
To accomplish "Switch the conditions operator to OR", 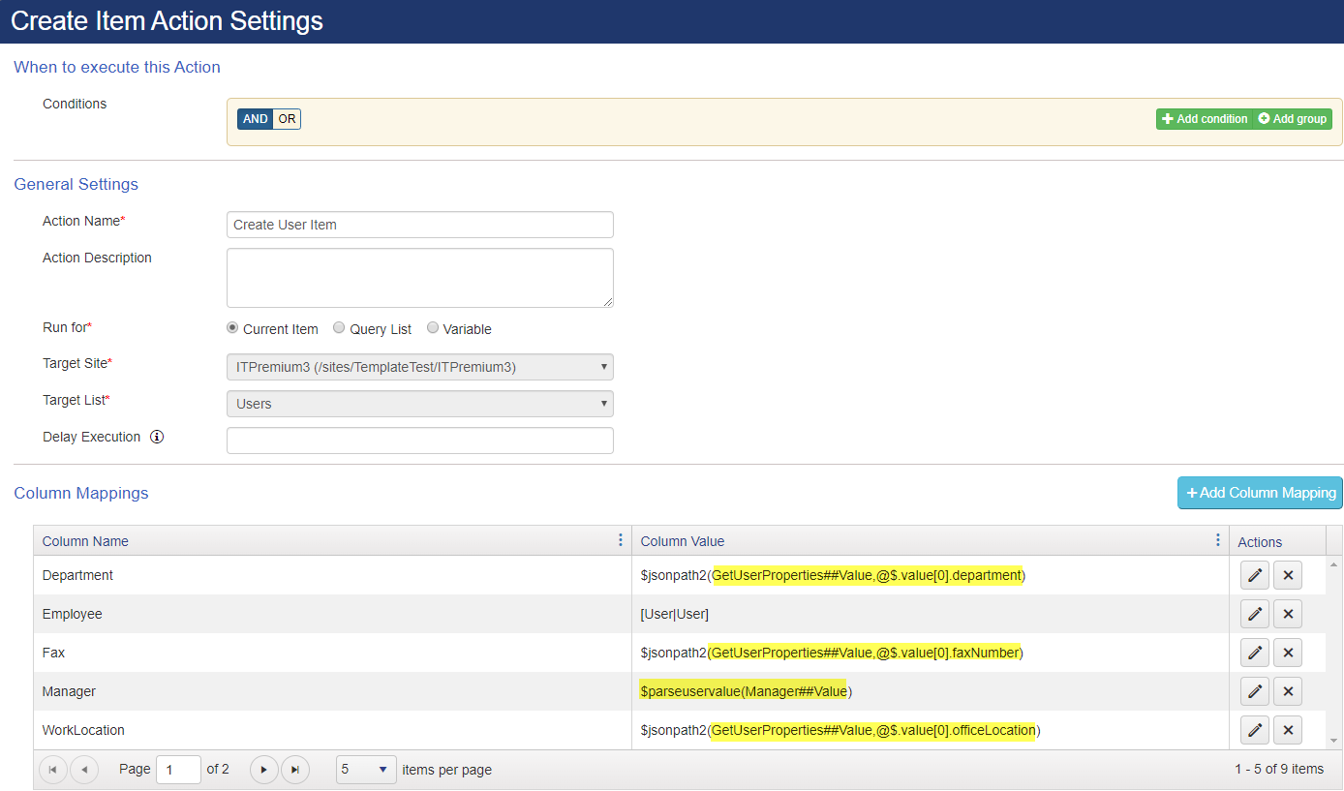I will pyautogui.click(x=286, y=118).
